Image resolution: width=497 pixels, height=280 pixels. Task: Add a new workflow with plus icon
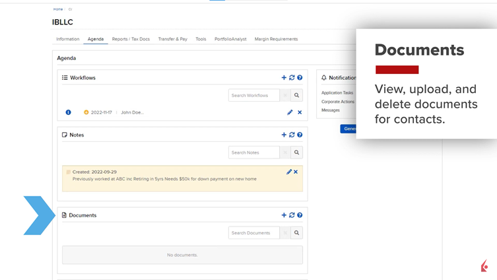point(284,78)
